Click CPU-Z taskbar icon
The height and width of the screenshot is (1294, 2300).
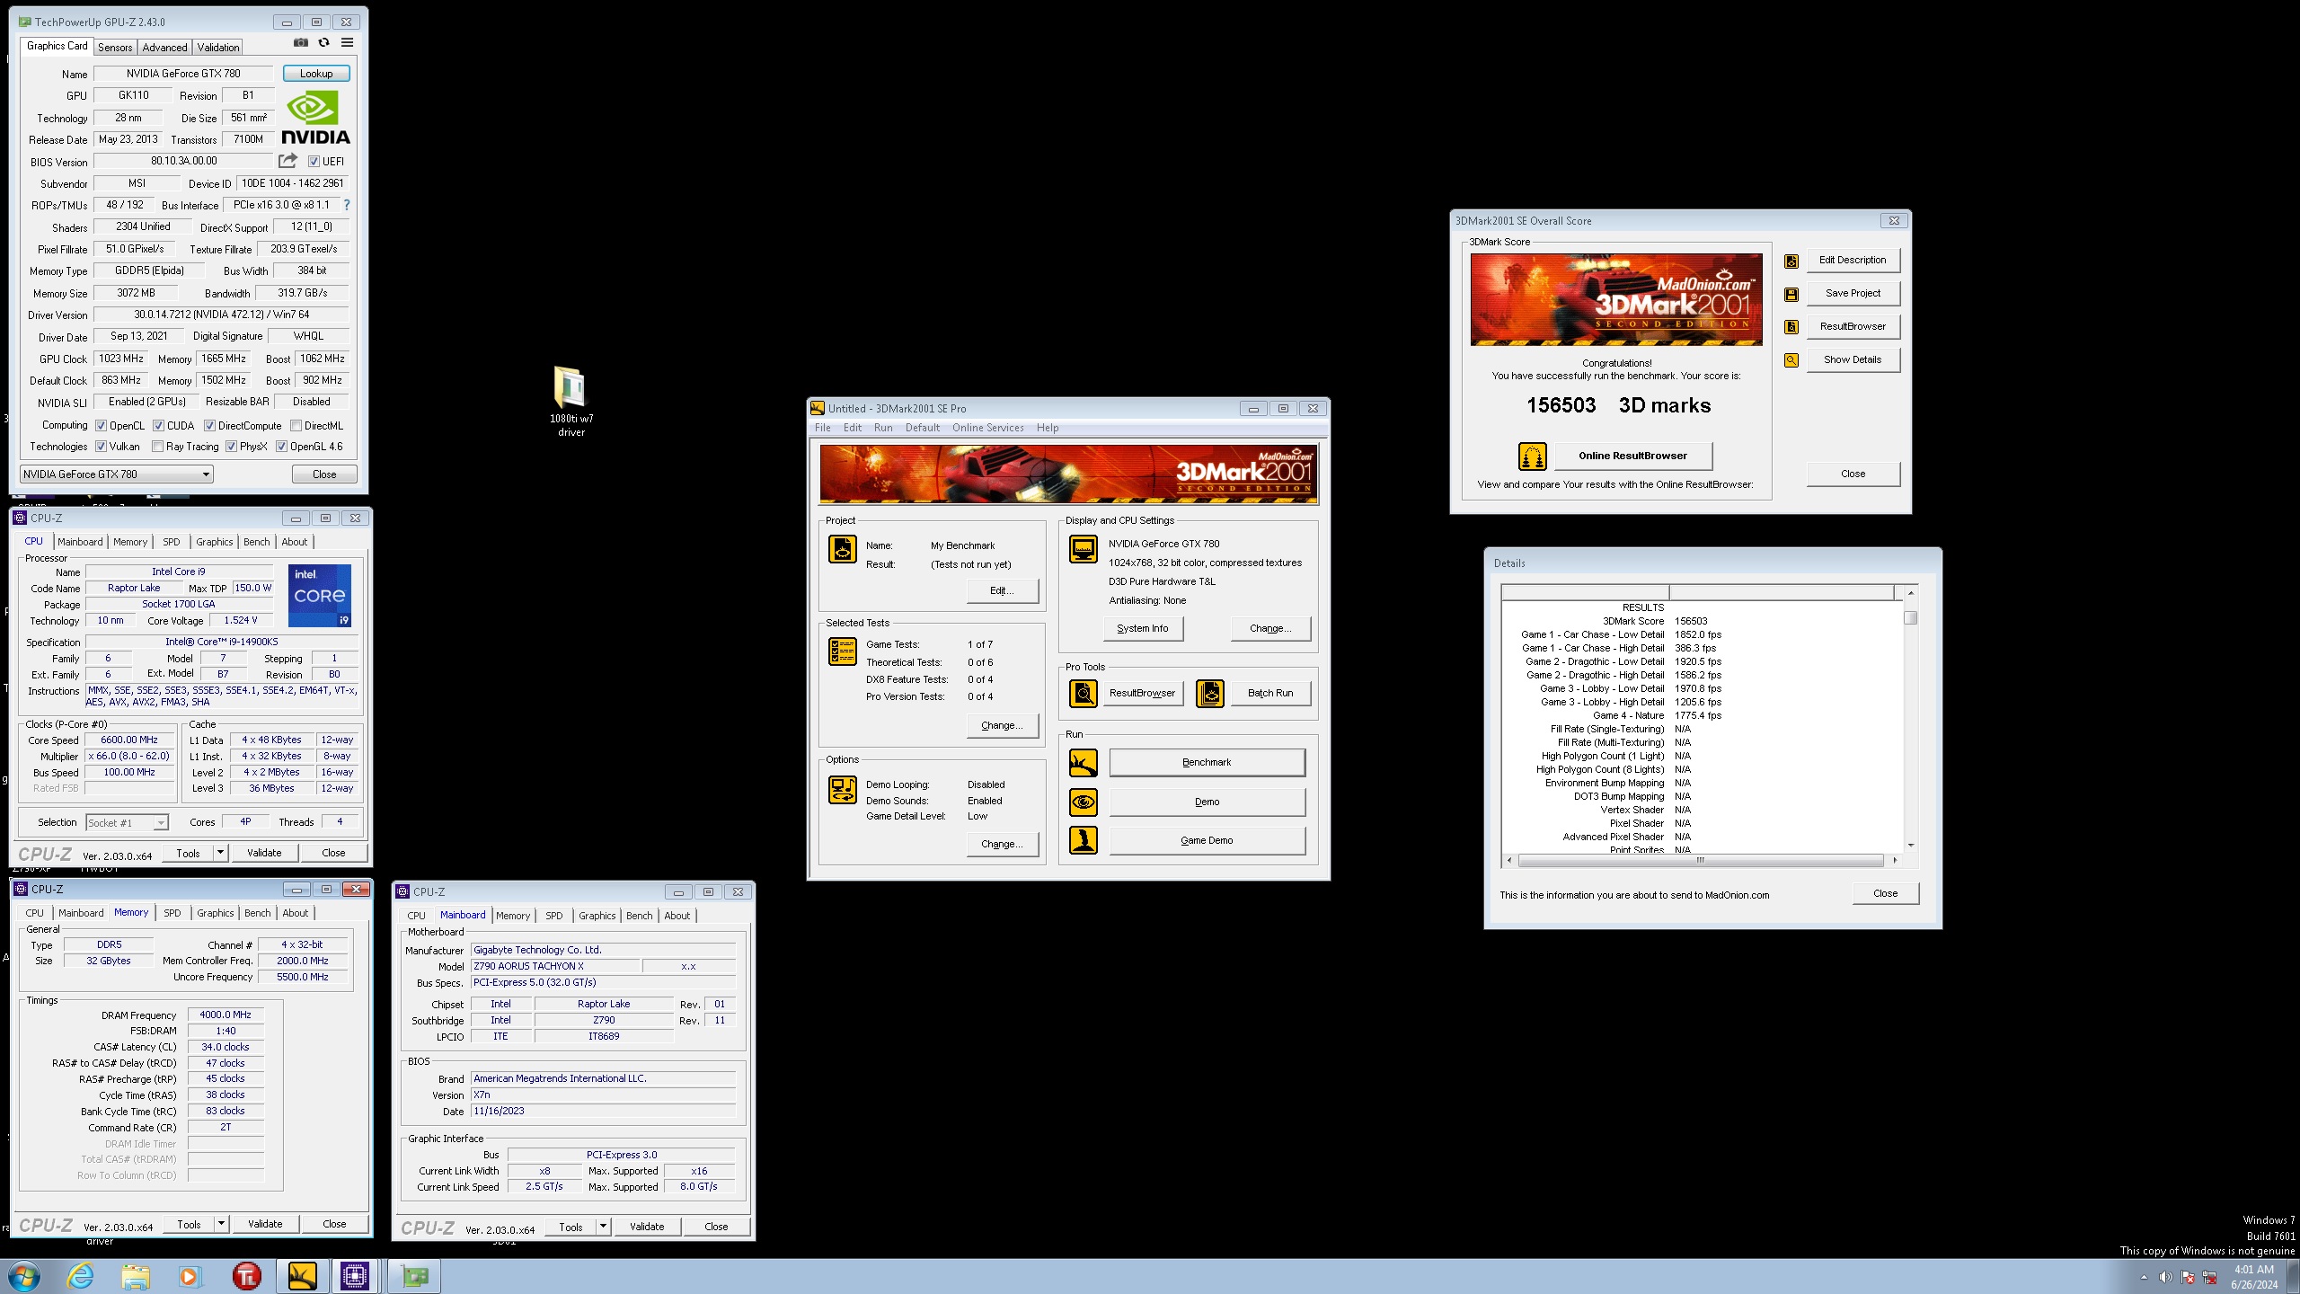[x=355, y=1276]
